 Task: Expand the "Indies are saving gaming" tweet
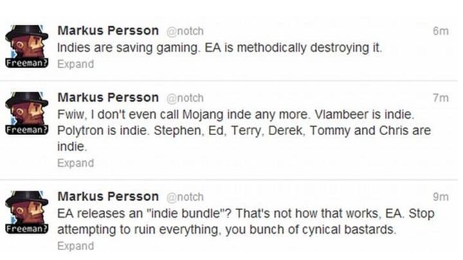coord(75,64)
